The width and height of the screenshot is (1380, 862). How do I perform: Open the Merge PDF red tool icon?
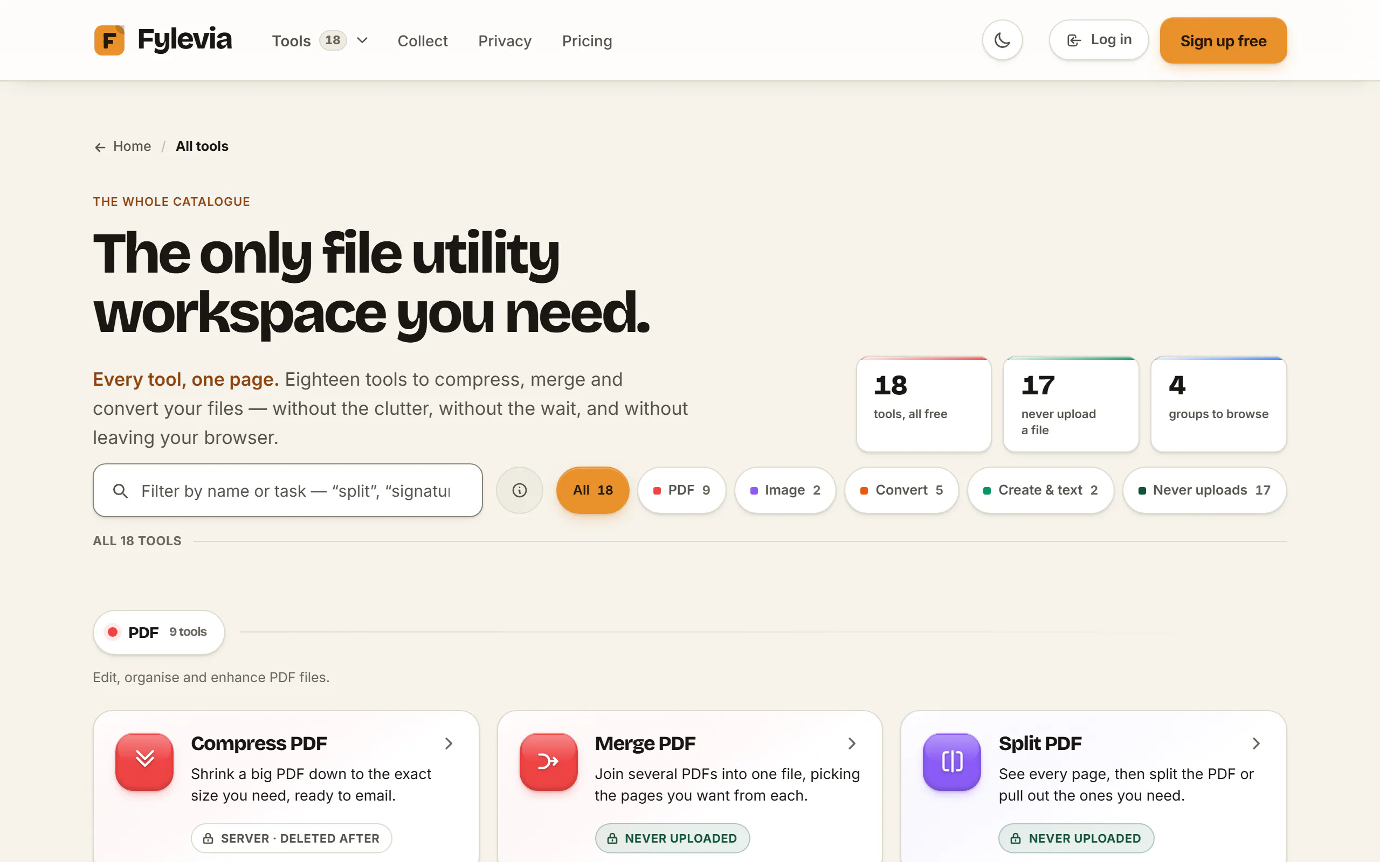click(x=548, y=761)
